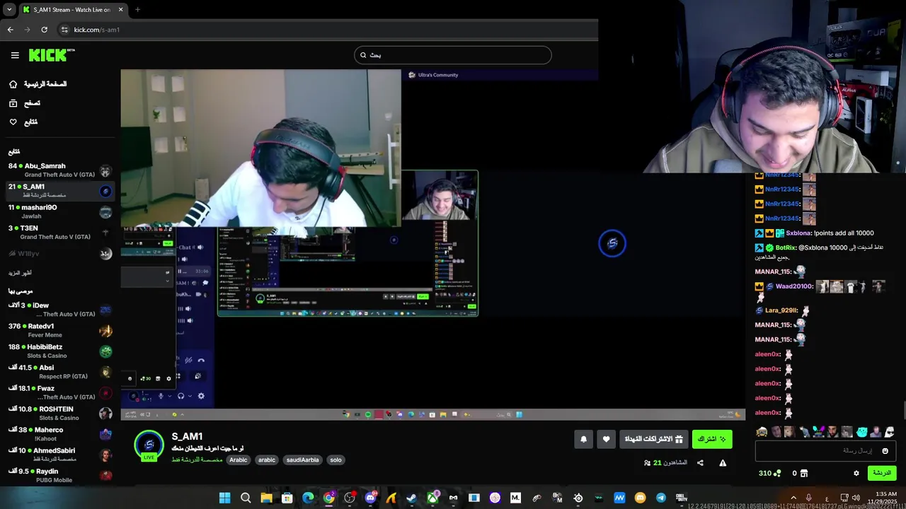Click Waad20100 username in chat
906x509 pixels.
click(x=794, y=286)
